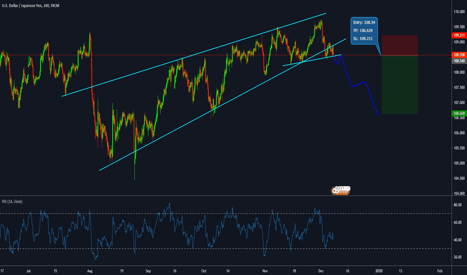Select the RSI (14, close) indicator label
The image size is (467, 275).
(15, 201)
